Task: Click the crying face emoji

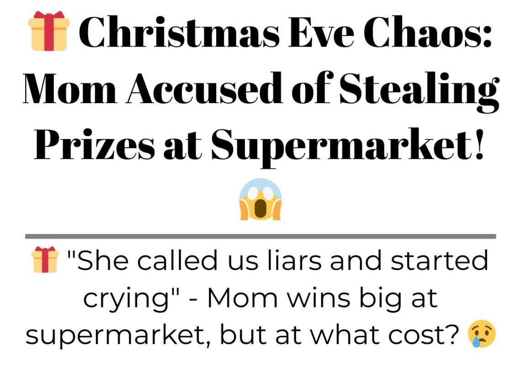Action: 481,333
